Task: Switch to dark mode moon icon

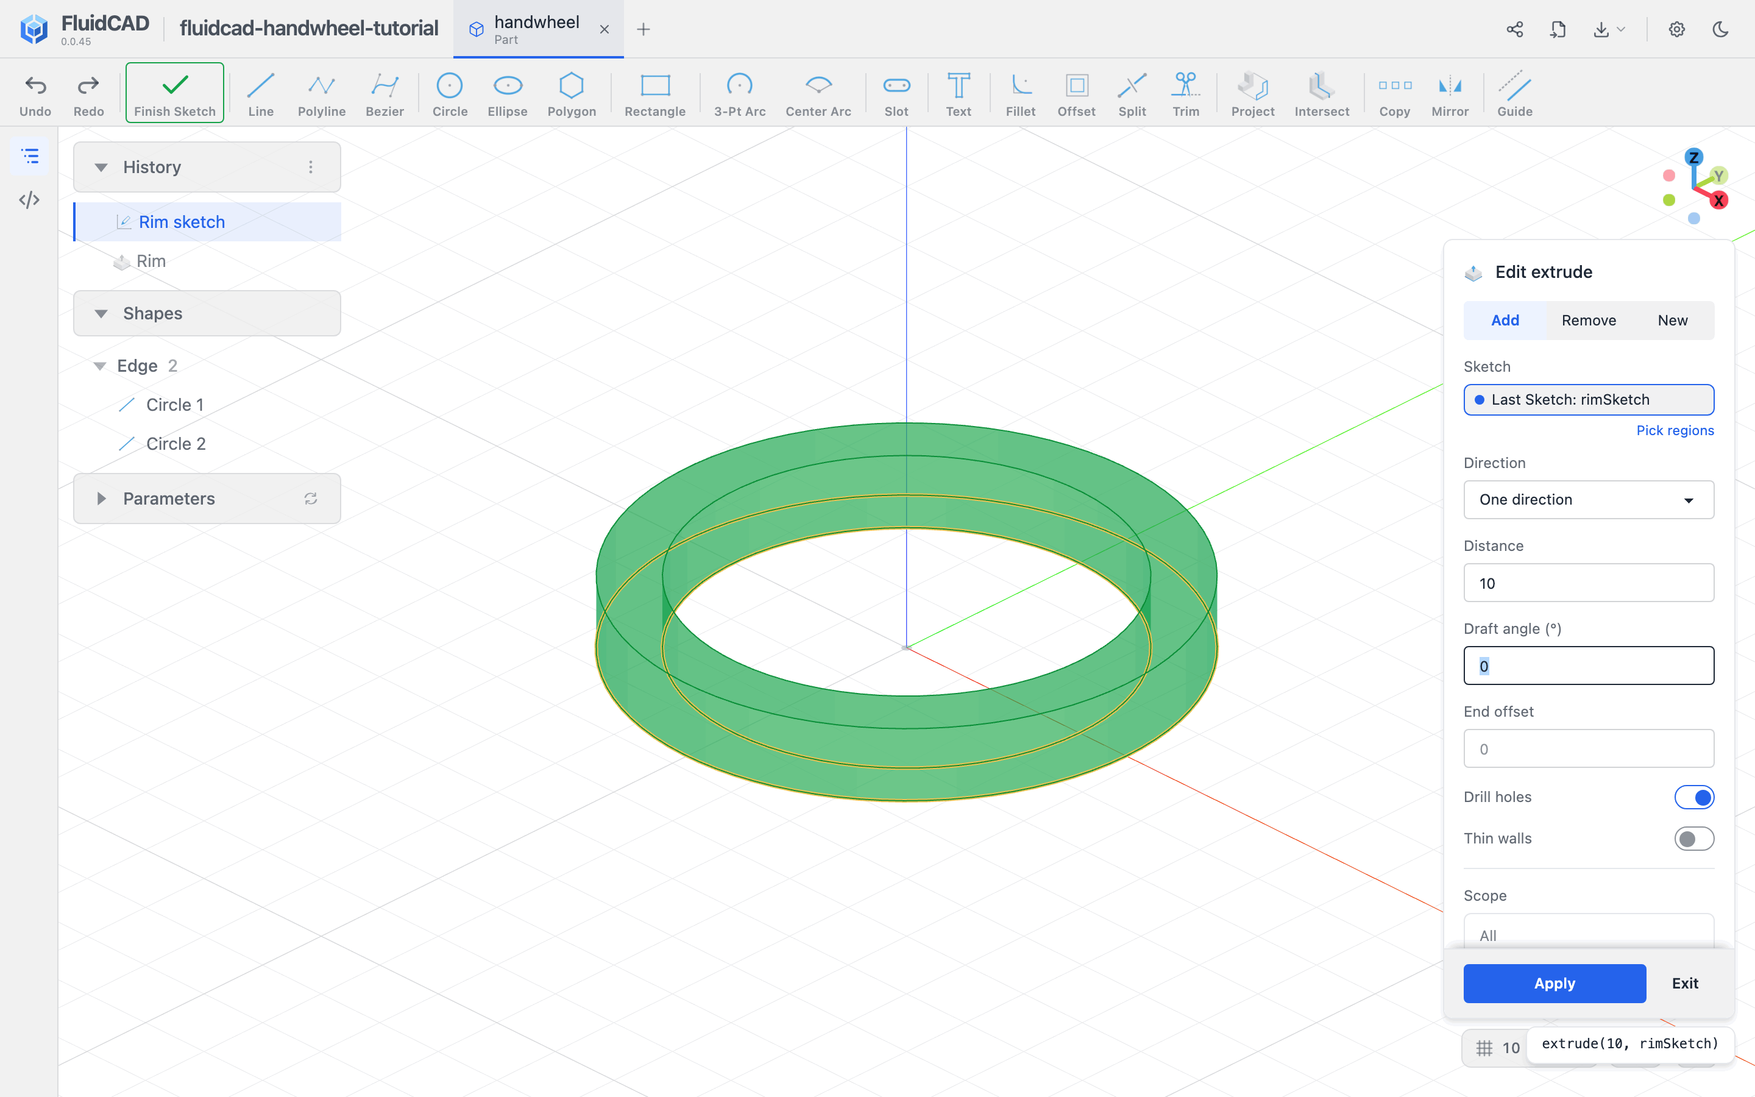Action: click(x=1720, y=29)
